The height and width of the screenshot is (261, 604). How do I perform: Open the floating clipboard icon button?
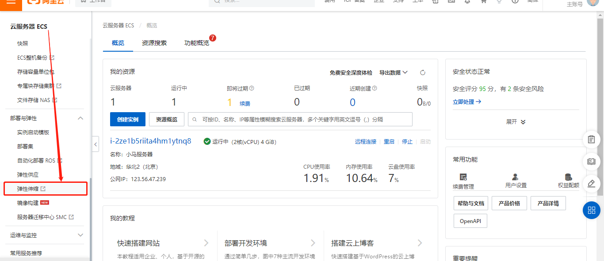592,140
